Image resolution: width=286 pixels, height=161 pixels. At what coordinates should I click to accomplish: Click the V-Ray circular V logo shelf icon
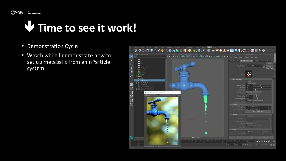click(x=143, y=51)
